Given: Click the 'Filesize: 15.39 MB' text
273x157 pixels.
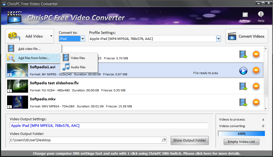Looking at the screenshot, I should 119,106.
